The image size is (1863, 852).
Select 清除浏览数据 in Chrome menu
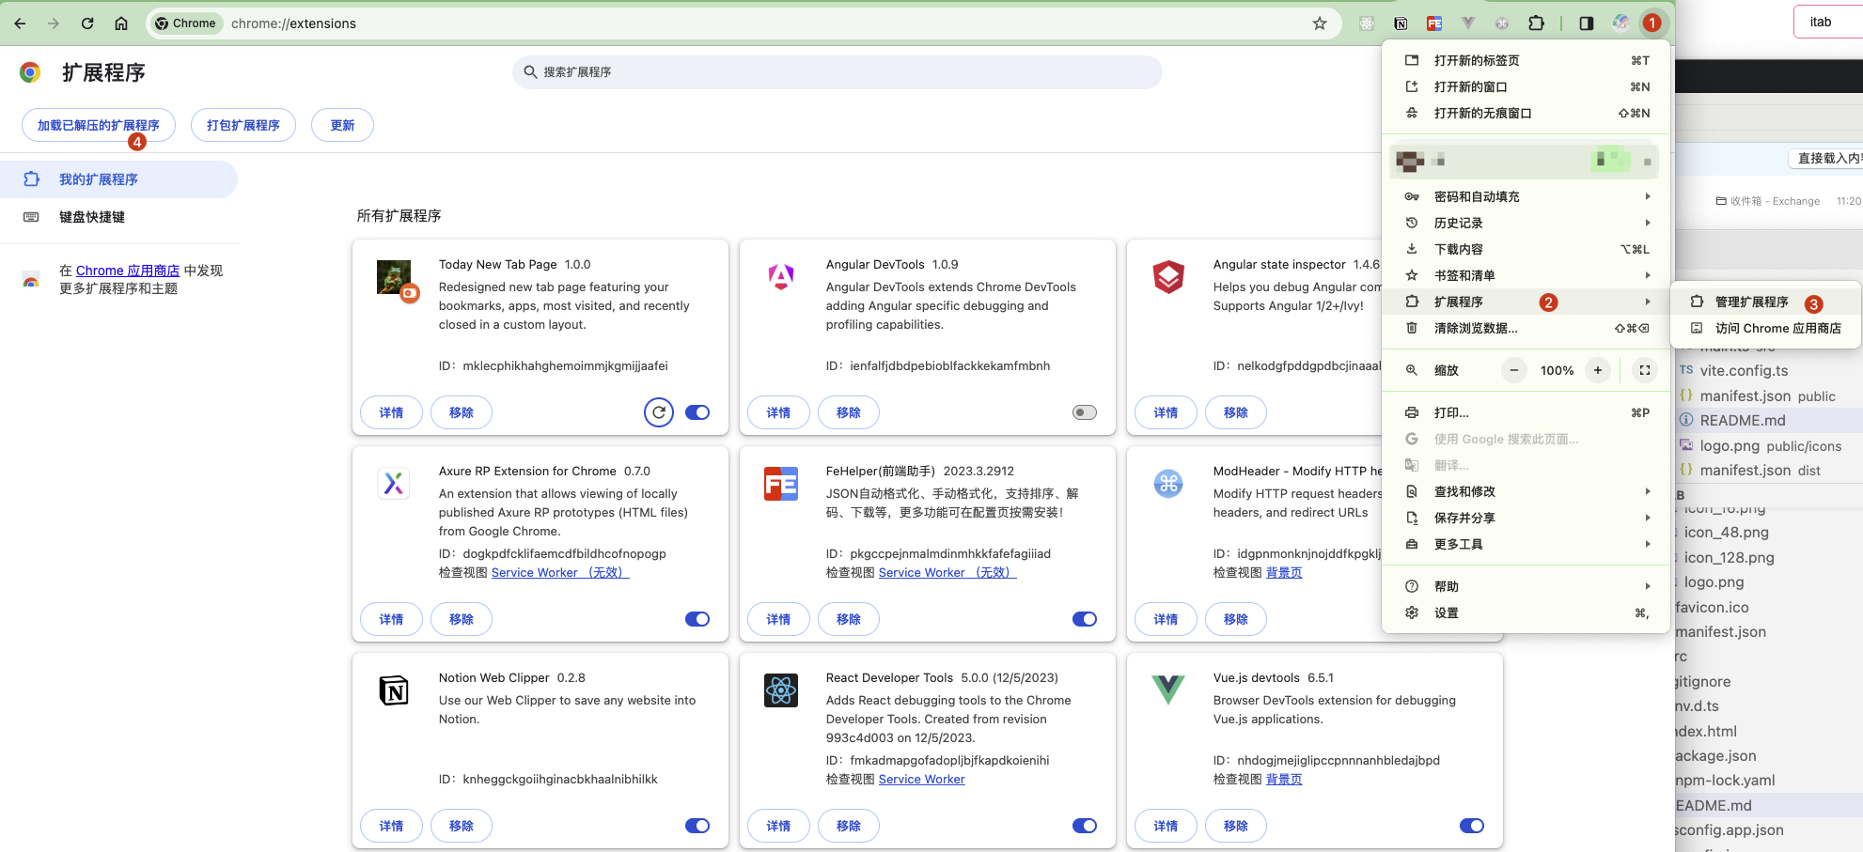1526,328
